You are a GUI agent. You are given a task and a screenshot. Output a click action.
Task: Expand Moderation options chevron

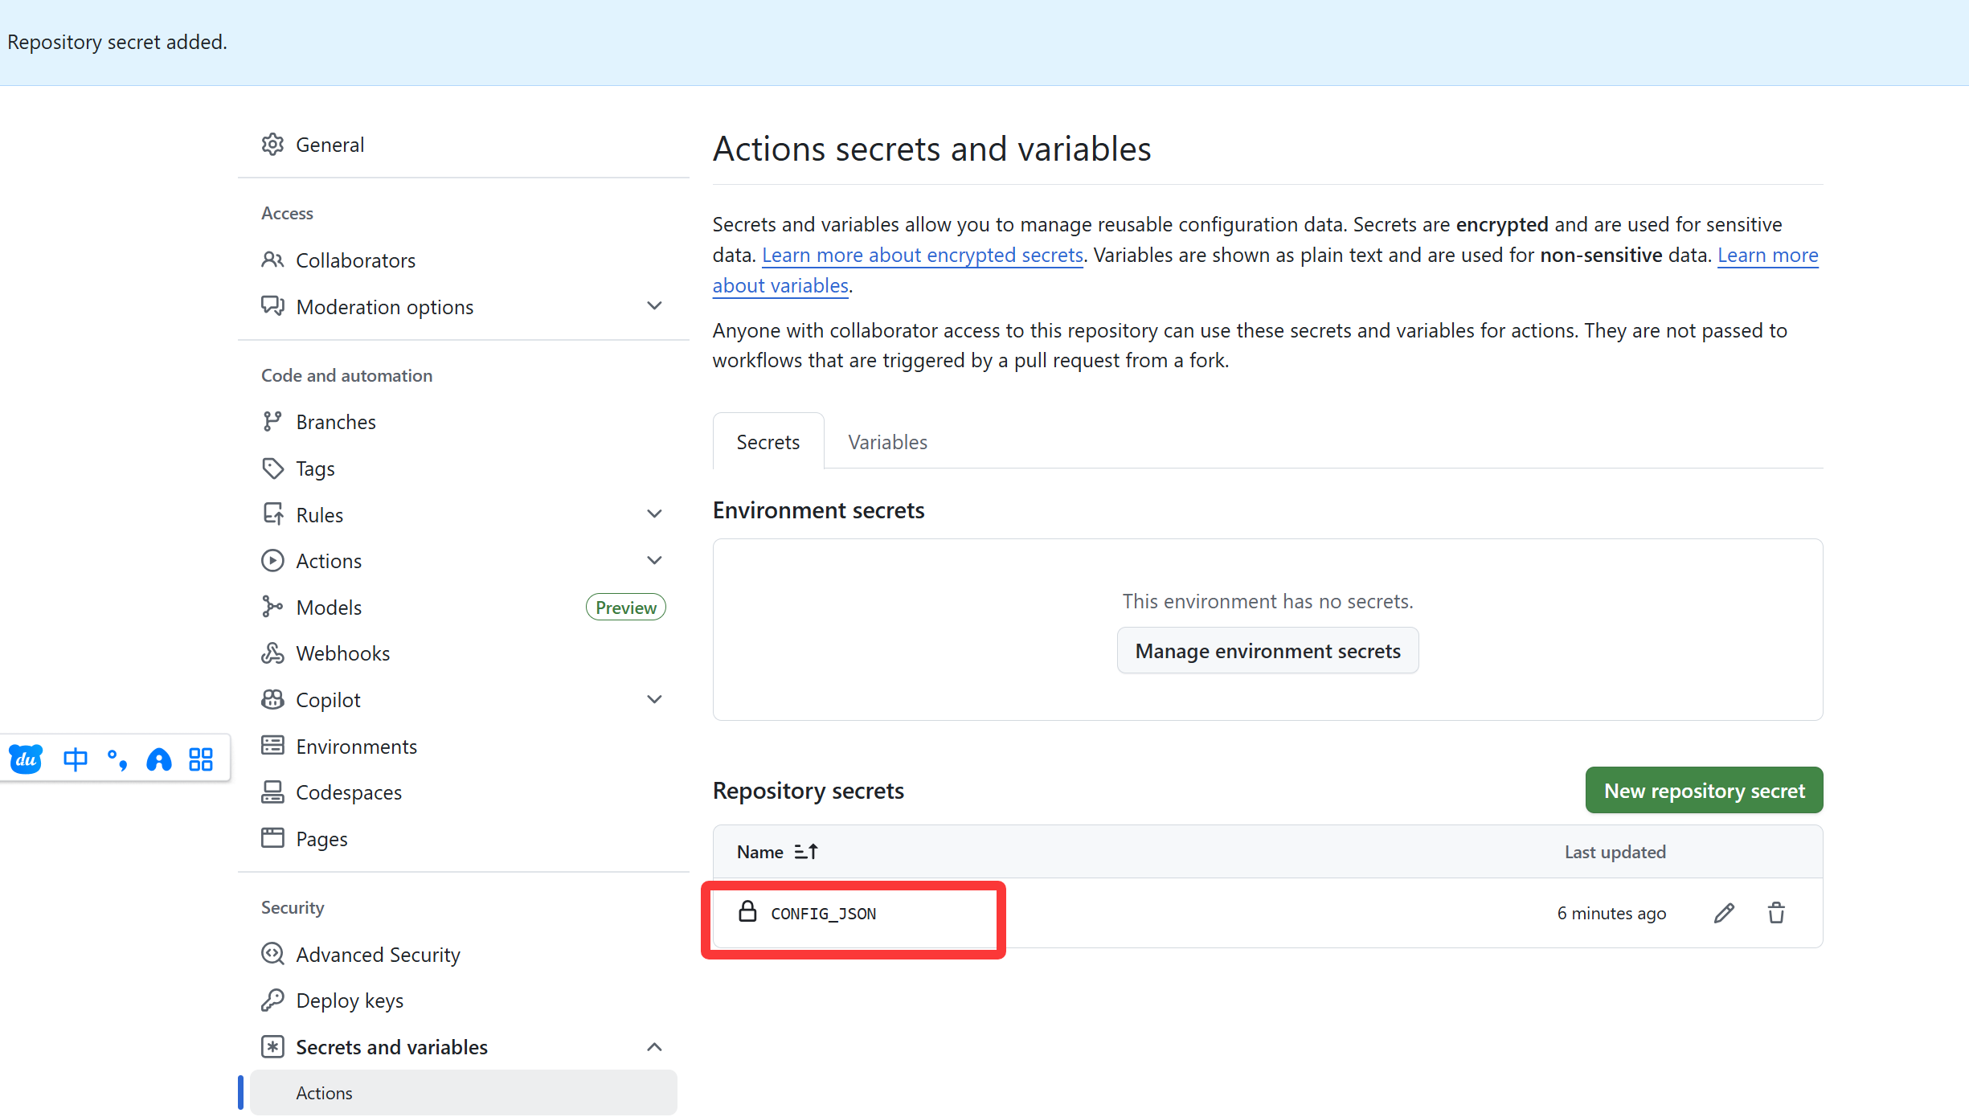pyautogui.click(x=654, y=306)
